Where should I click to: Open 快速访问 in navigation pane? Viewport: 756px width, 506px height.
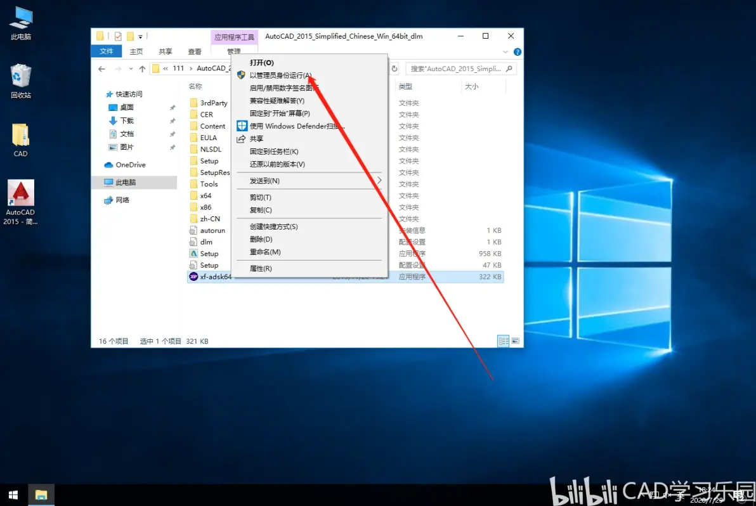[124, 94]
